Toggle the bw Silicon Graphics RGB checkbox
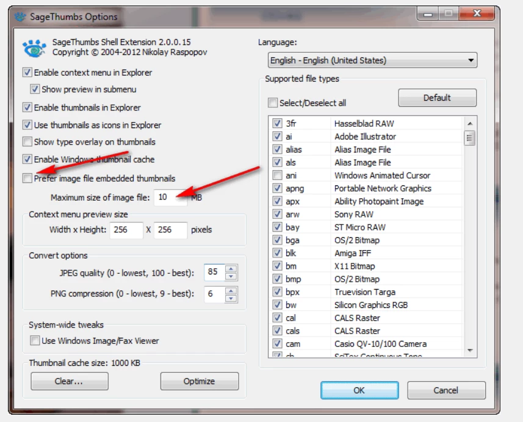The width and height of the screenshot is (523, 422). 277,305
